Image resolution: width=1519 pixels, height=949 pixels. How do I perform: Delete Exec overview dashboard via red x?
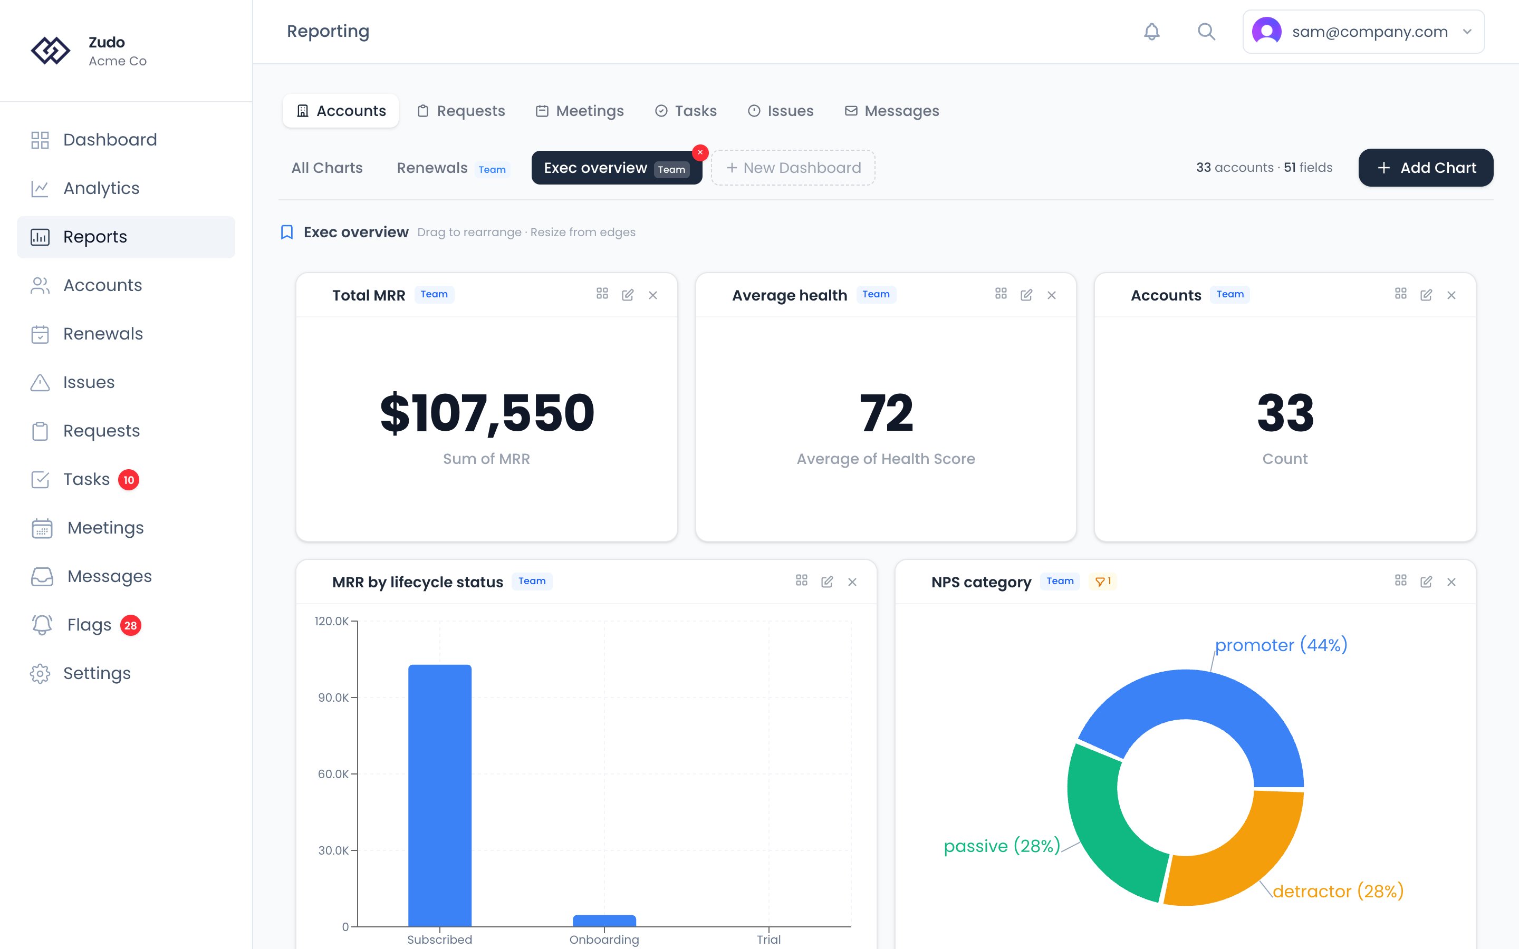point(700,152)
